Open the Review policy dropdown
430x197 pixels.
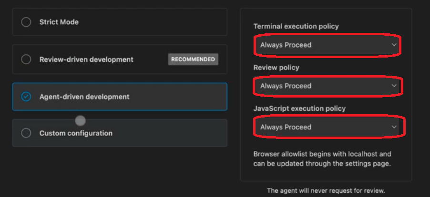pyautogui.click(x=327, y=86)
